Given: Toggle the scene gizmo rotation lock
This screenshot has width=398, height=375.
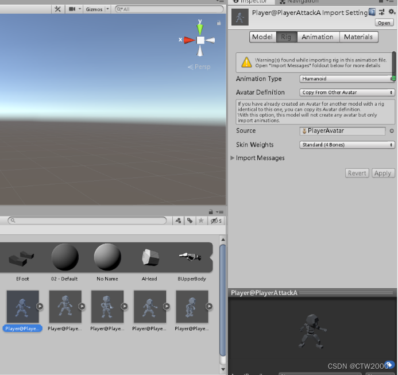Looking at the screenshot, I should (219, 23).
